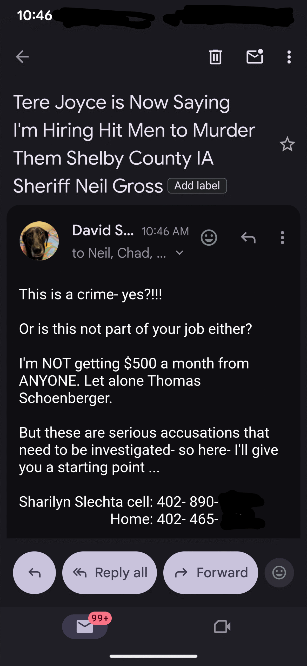
Task: Forward this email
Action: click(211, 573)
